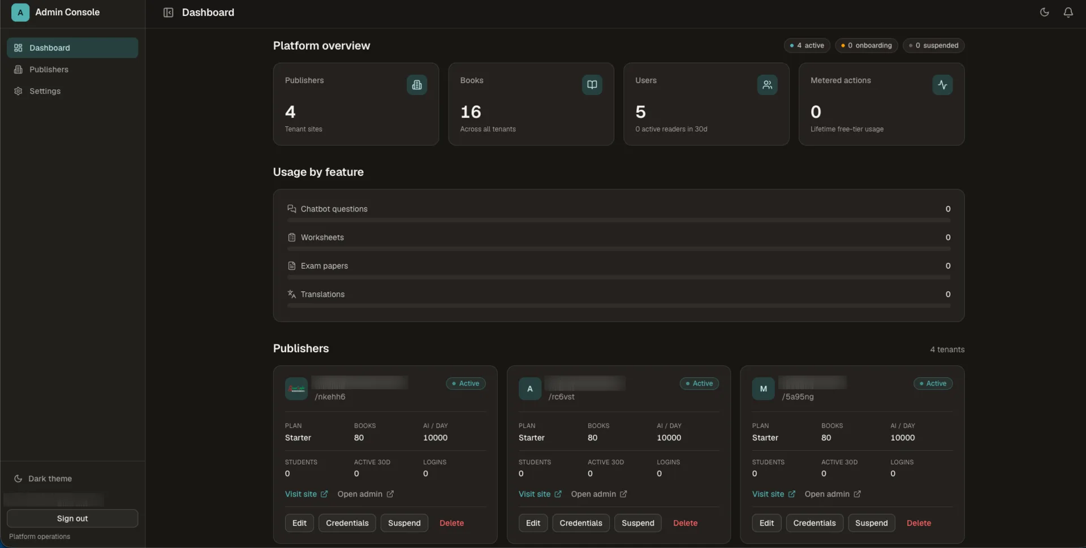Viewport: 1086px width, 548px height.
Task: Click the '0 onboarding' status badge
Action: 866,45
